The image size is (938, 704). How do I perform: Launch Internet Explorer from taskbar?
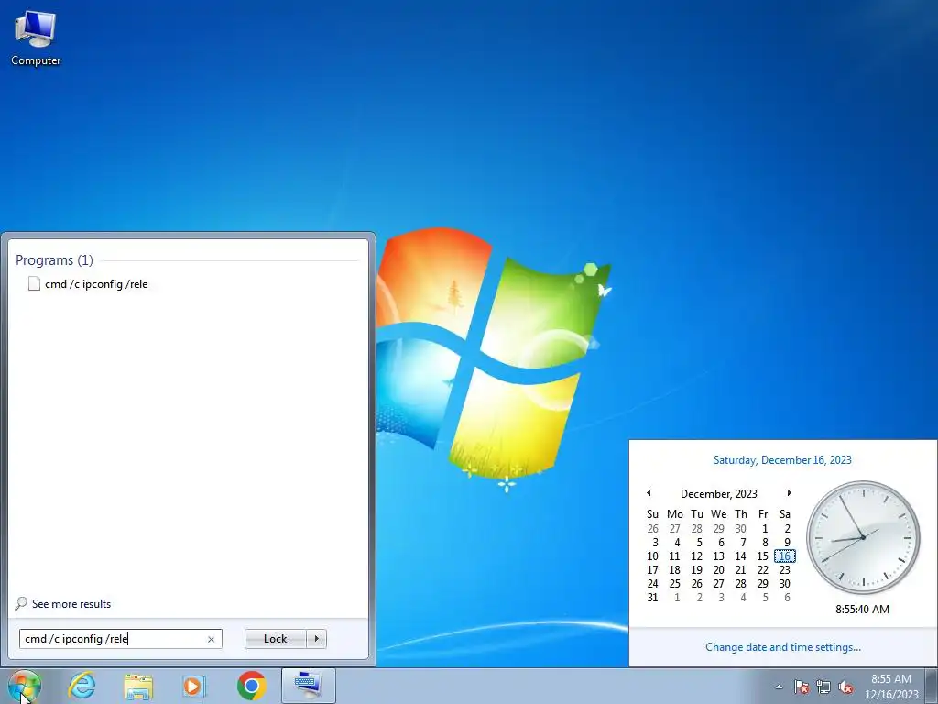click(82, 686)
